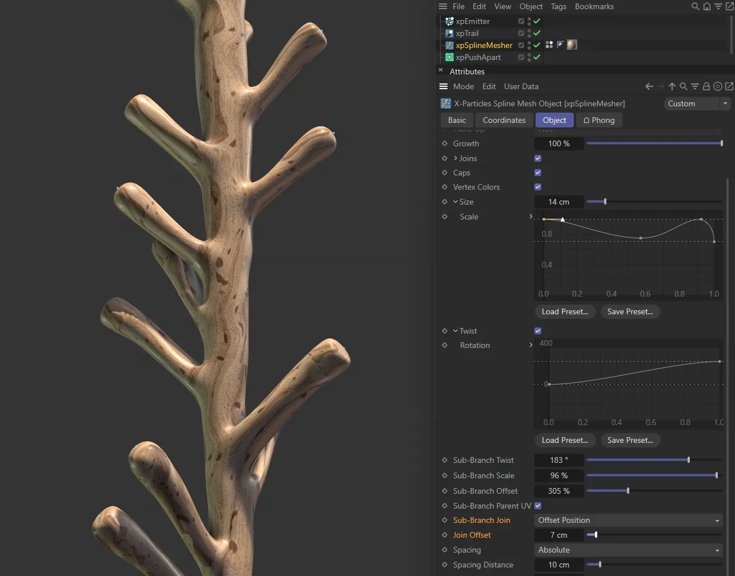Open the Spacing mode dropdown
Image resolution: width=735 pixels, height=576 pixels.
pyautogui.click(x=628, y=550)
